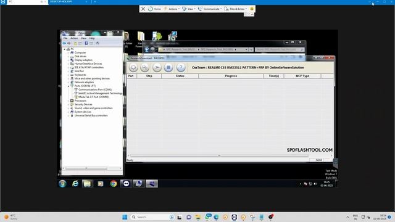Click the Explorer back navigation arrow
This screenshot has width=395, height=222.
[147, 49]
